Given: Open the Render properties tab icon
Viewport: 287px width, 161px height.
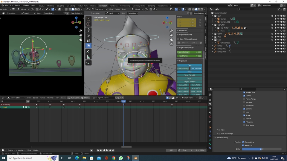Looking at the screenshot, I should 210,100.
